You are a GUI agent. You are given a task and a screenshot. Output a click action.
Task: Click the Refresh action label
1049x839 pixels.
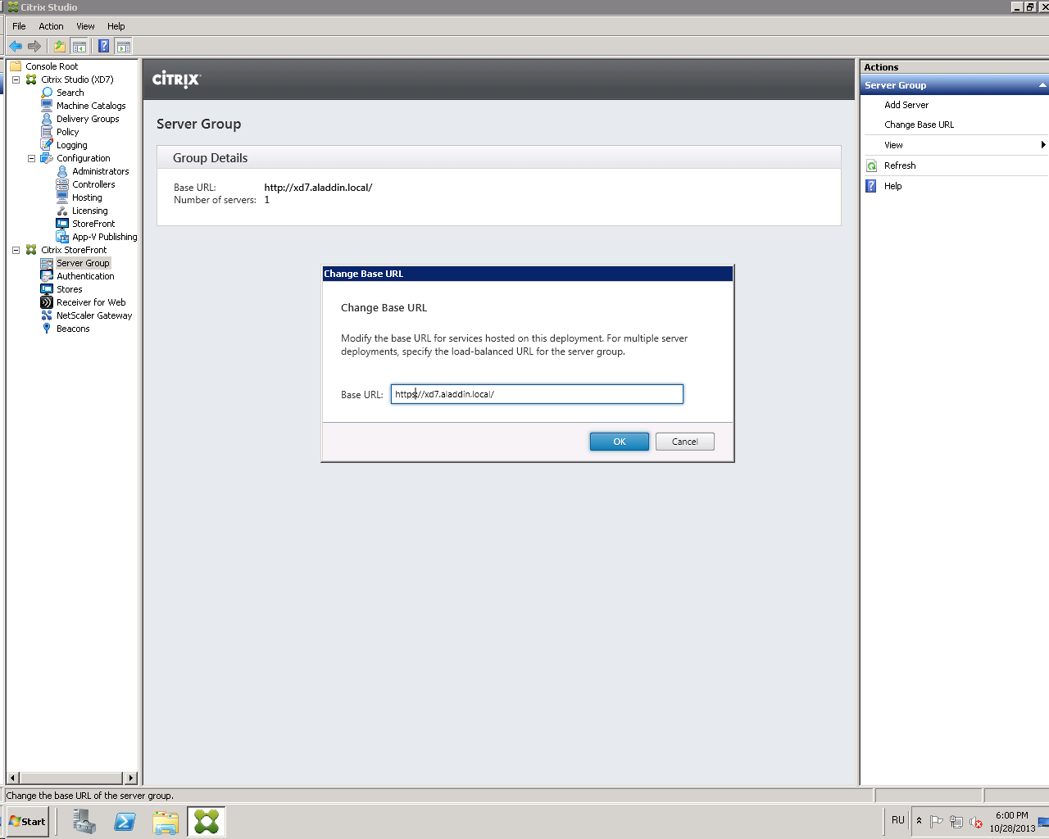[x=900, y=166]
